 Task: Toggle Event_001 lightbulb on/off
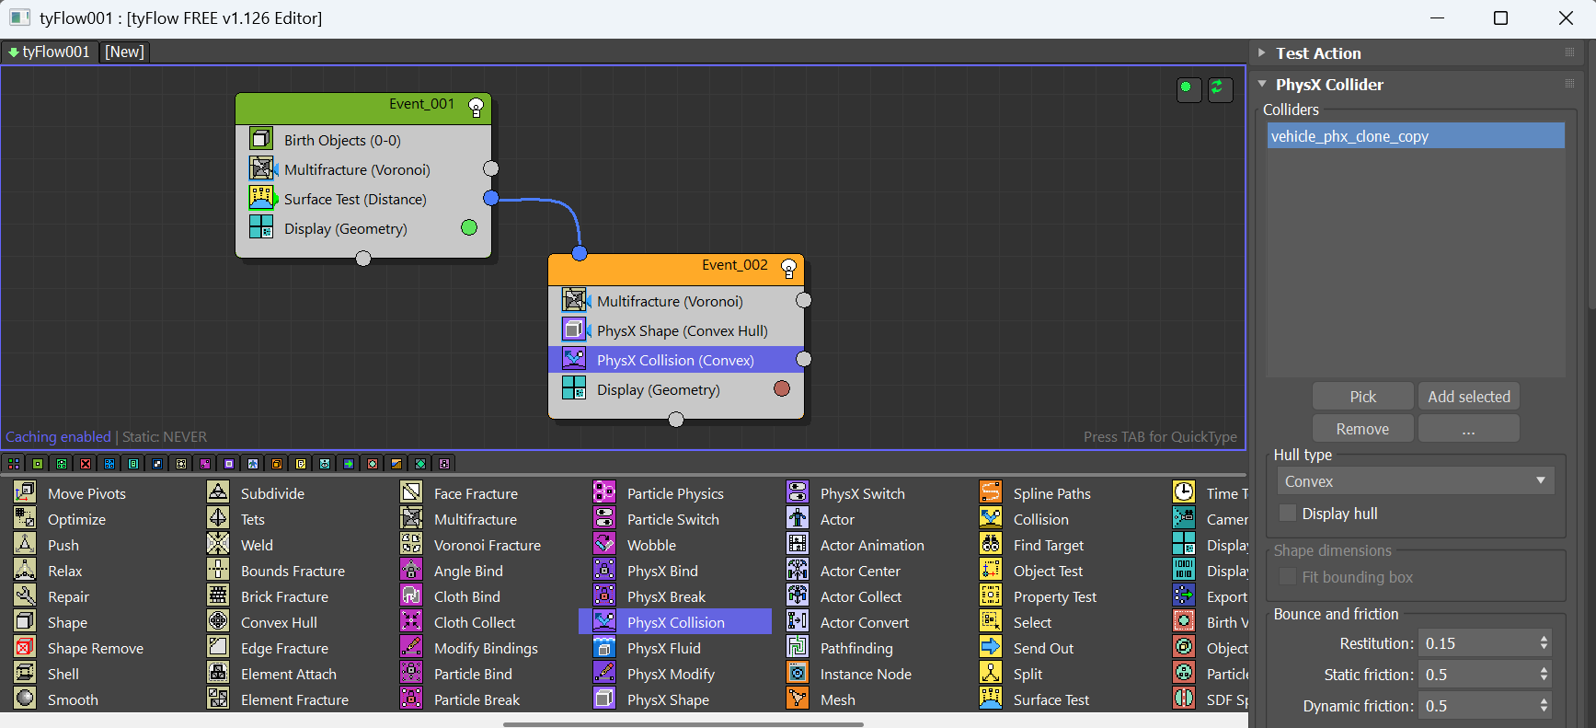(476, 107)
